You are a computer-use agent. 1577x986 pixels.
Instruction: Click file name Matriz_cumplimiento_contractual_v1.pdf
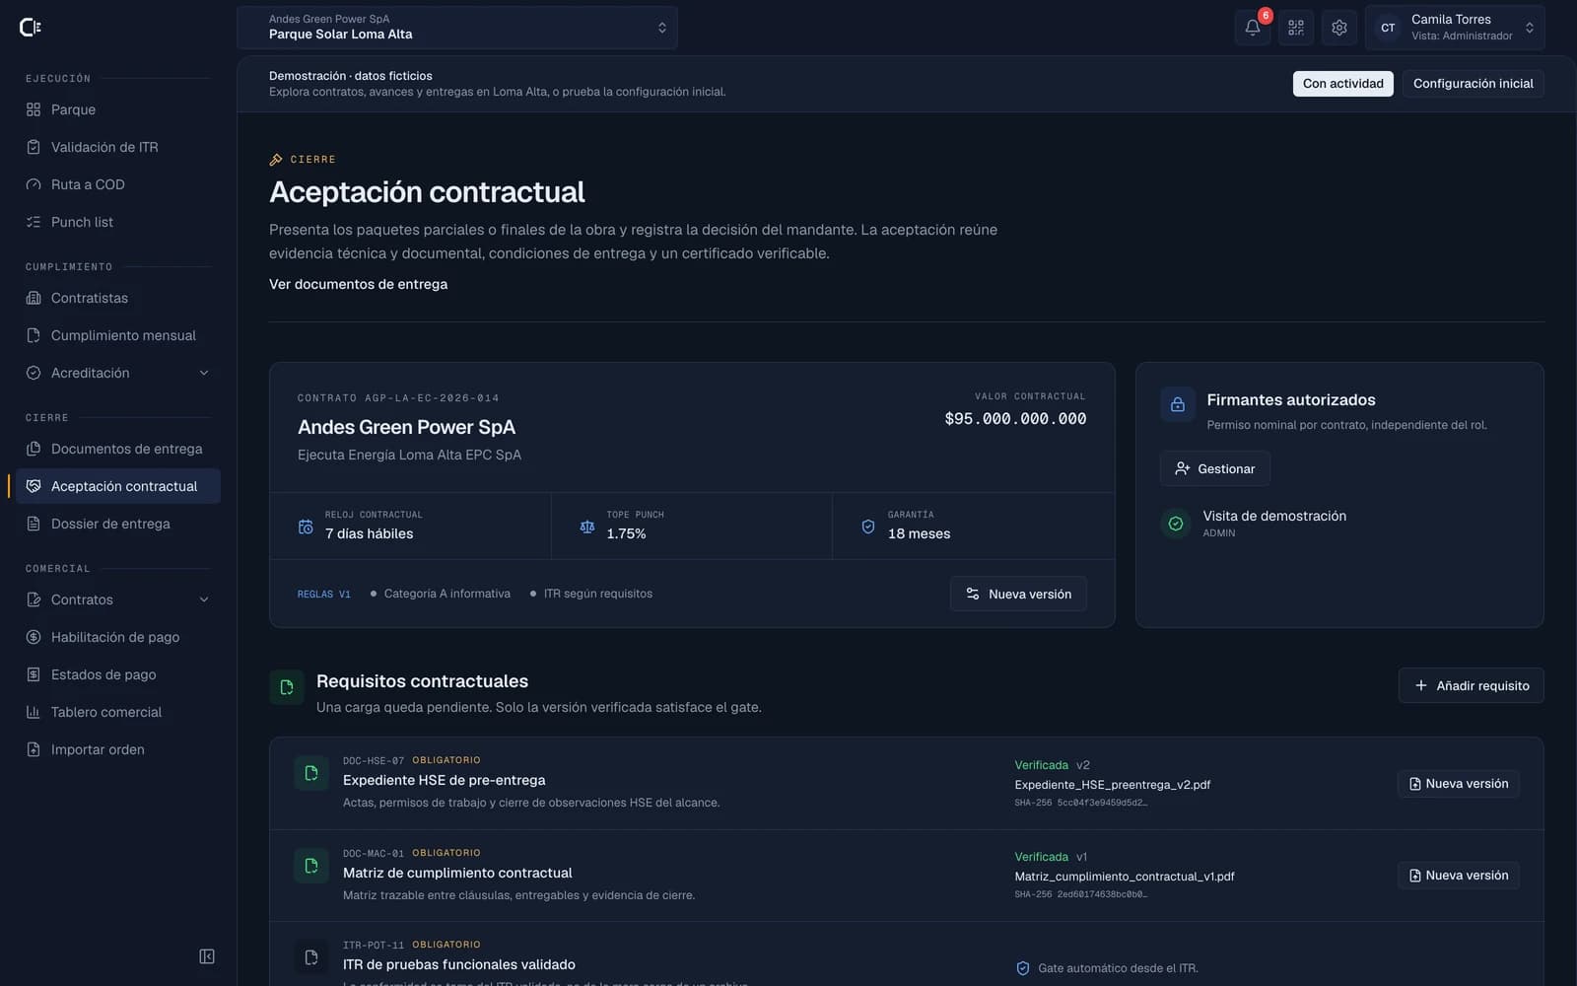pyautogui.click(x=1125, y=877)
